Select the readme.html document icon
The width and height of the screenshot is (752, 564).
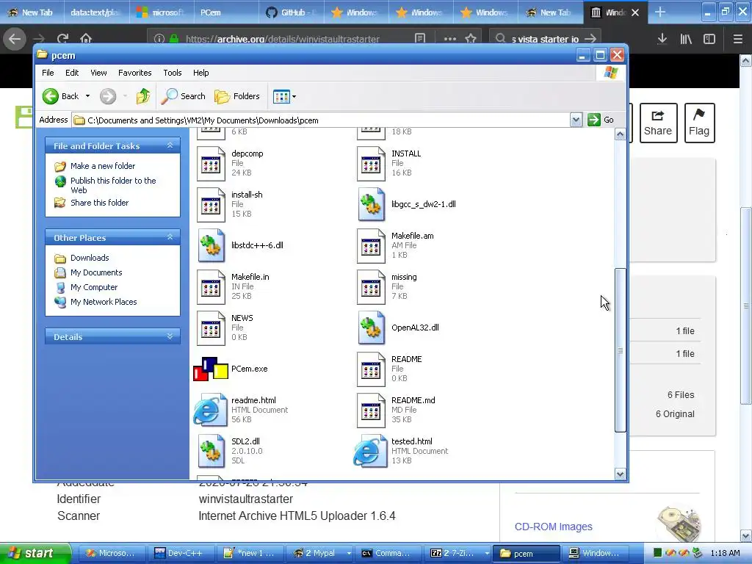210,410
